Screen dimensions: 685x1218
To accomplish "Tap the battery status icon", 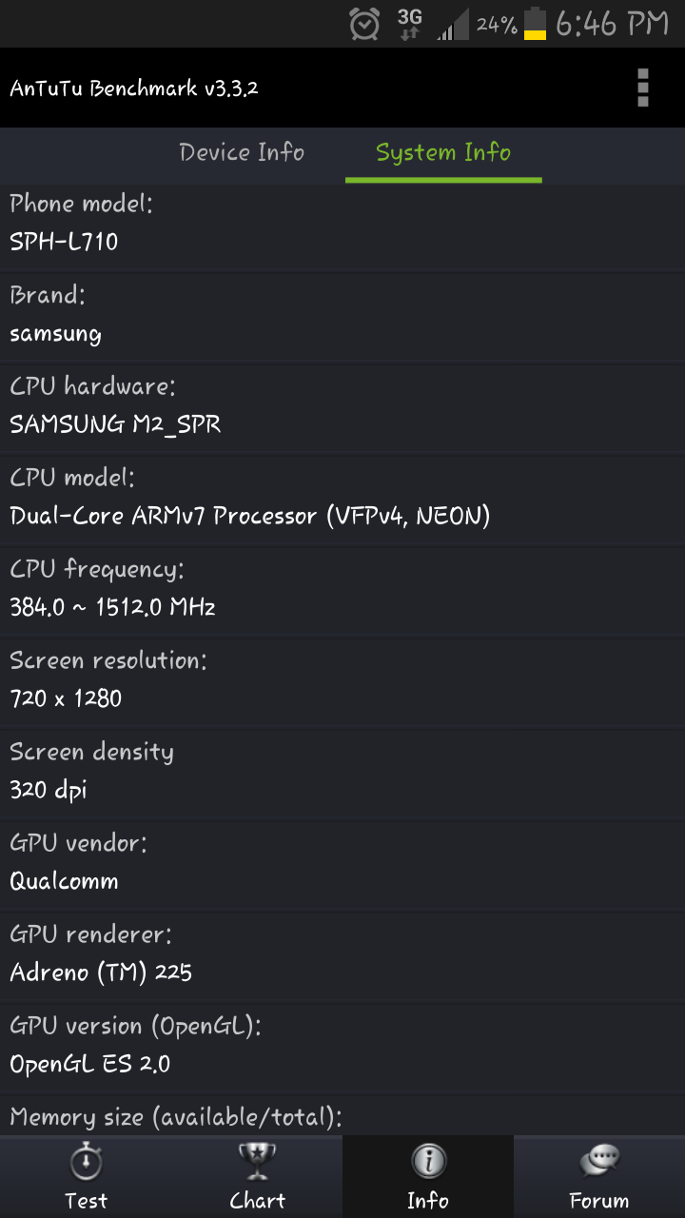I will [x=536, y=24].
